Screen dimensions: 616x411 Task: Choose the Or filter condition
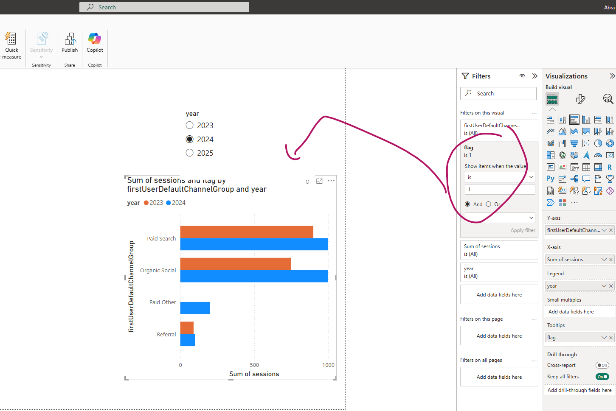tap(489, 204)
